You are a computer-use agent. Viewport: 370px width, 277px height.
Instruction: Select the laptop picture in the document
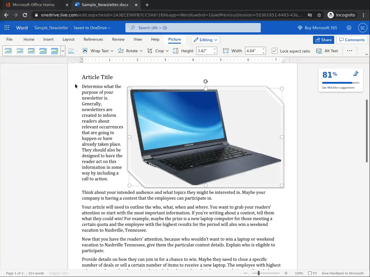point(206,137)
